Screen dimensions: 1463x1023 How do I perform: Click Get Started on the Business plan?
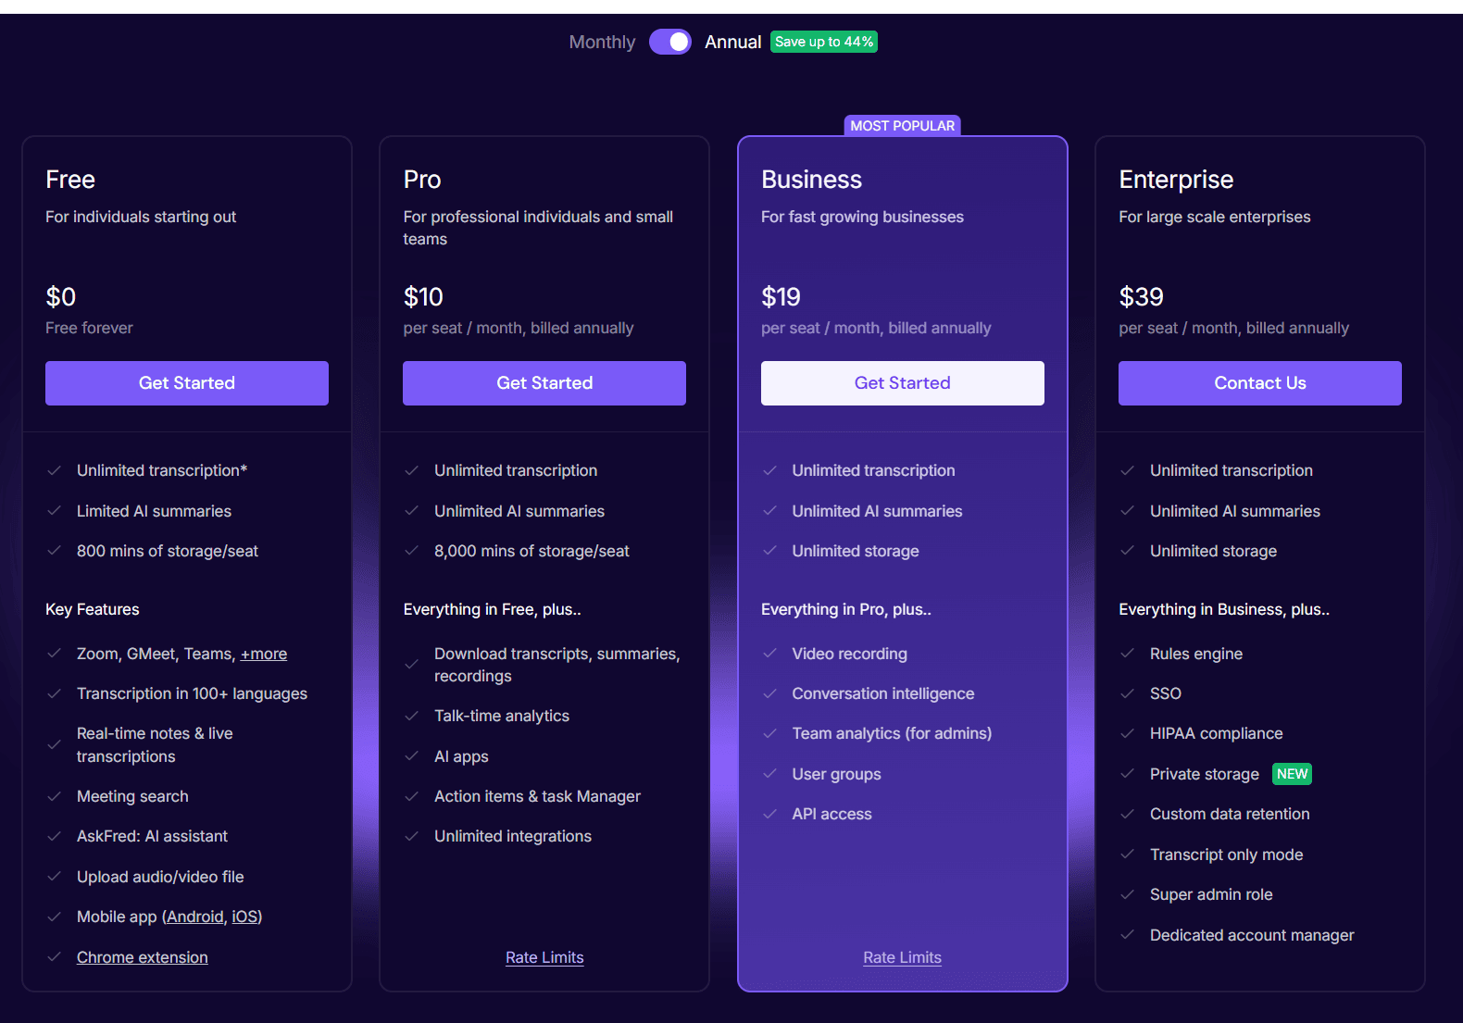pyautogui.click(x=903, y=383)
